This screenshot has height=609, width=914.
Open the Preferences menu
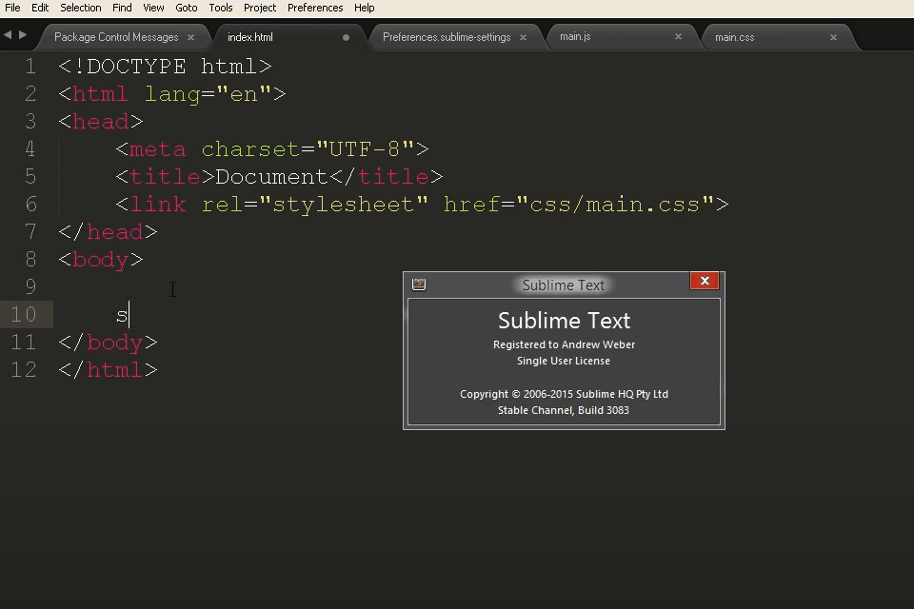[315, 8]
